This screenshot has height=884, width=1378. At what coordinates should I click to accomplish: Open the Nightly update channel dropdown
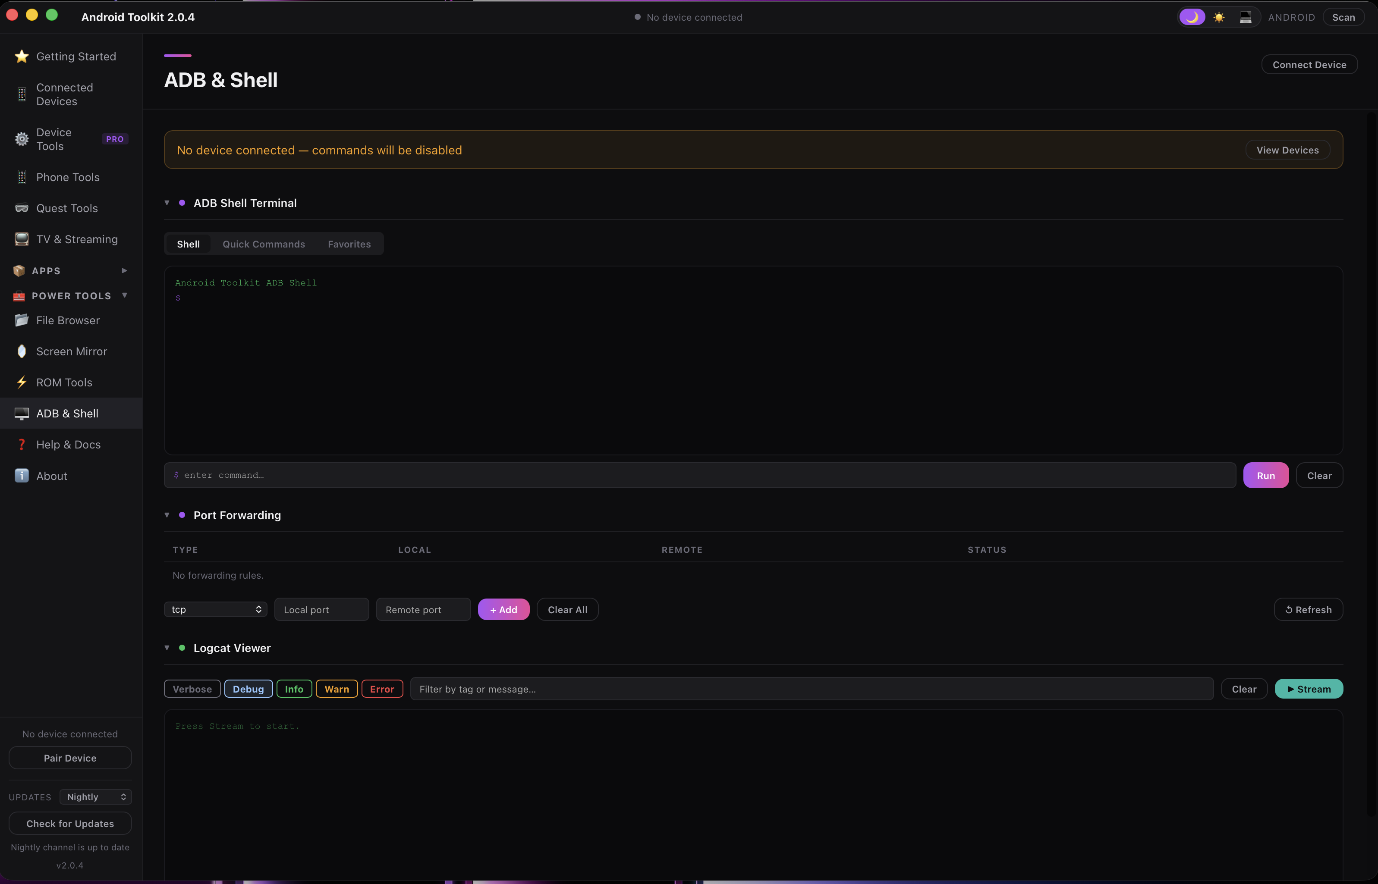[96, 797]
